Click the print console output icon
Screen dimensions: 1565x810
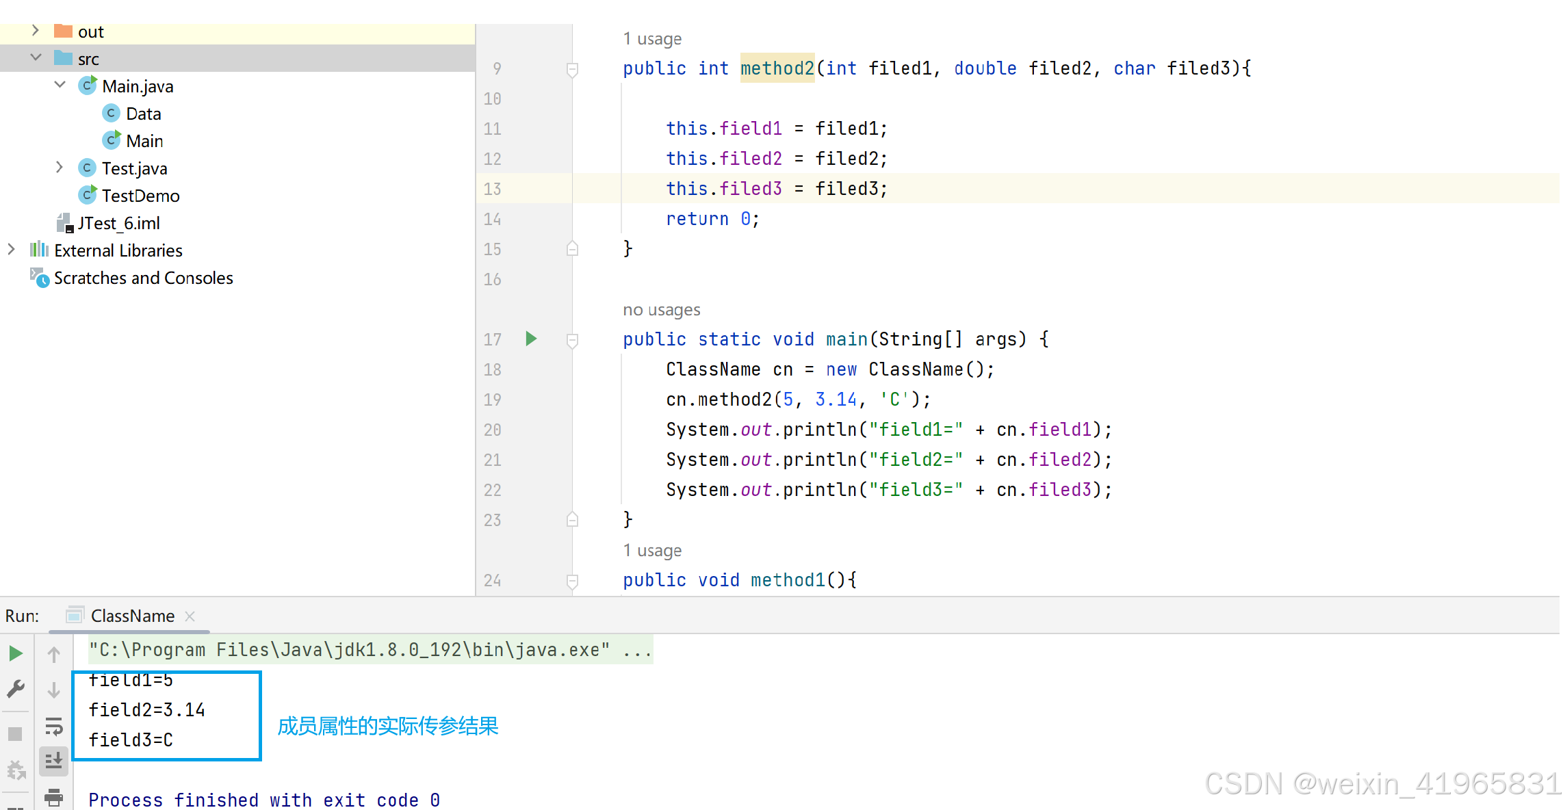pyautogui.click(x=53, y=797)
